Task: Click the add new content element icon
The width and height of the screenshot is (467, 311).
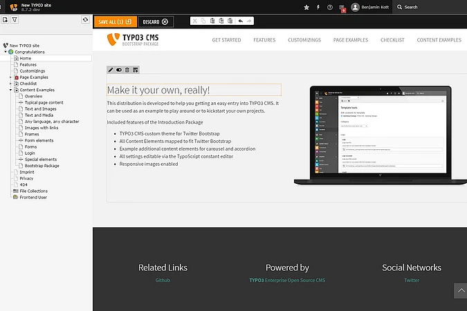Action: (x=136, y=70)
